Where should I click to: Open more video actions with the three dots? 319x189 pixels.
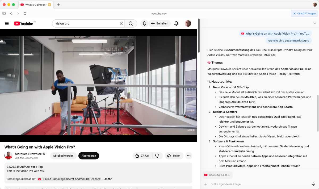point(189,156)
